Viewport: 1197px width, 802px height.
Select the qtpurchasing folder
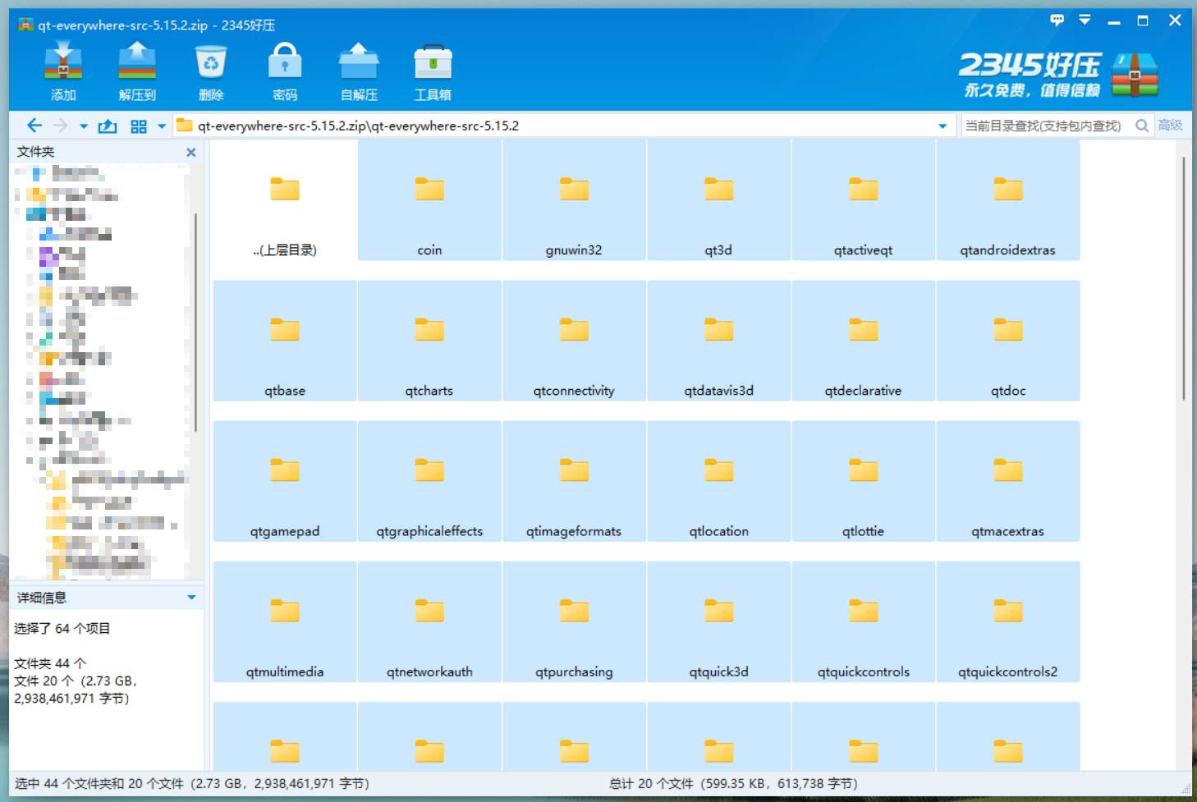[x=574, y=621]
